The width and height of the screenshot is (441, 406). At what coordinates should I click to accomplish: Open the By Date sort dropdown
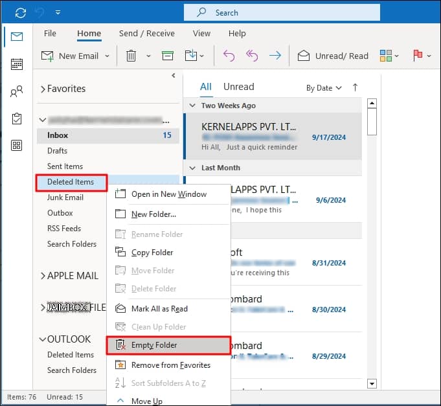coord(324,88)
